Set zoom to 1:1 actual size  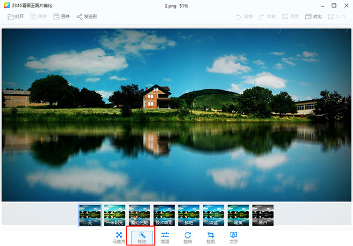tap(337, 16)
